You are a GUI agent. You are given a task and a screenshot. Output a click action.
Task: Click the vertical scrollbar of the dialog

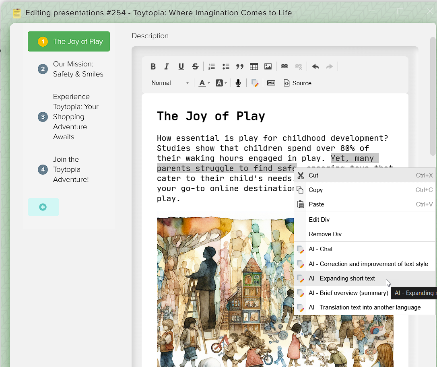[433, 96]
